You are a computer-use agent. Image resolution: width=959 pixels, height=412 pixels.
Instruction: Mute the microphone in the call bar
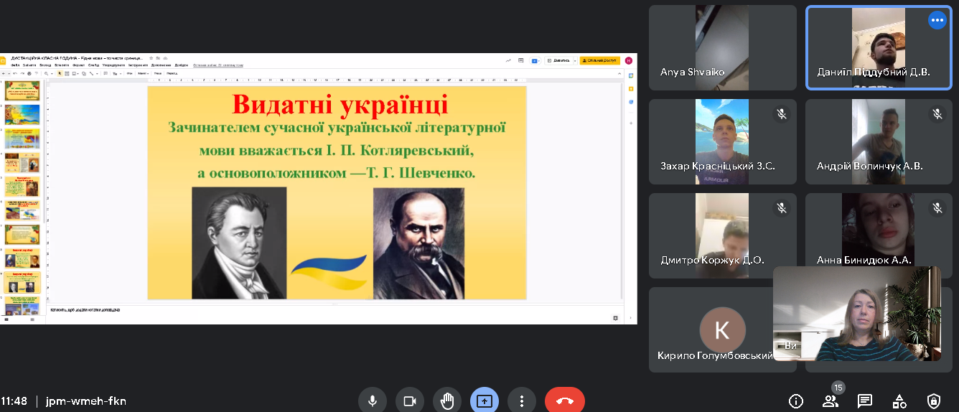373,401
